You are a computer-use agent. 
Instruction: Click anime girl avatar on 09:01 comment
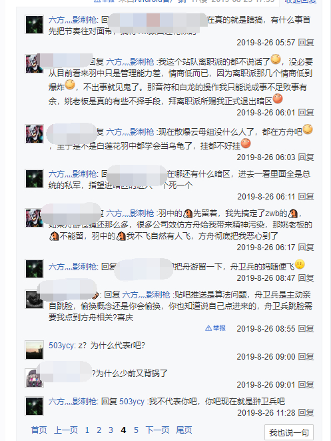tap(34, 378)
